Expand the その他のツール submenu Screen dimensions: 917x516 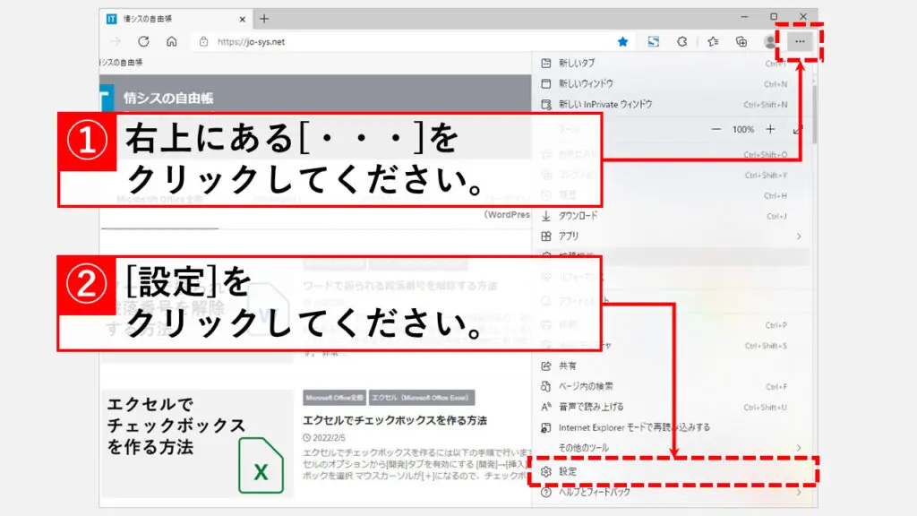coord(672,447)
